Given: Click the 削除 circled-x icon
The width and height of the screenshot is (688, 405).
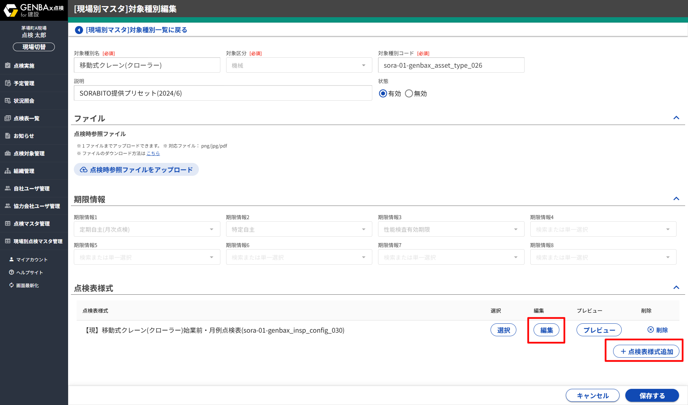Looking at the screenshot, I should tap(650, 330).
